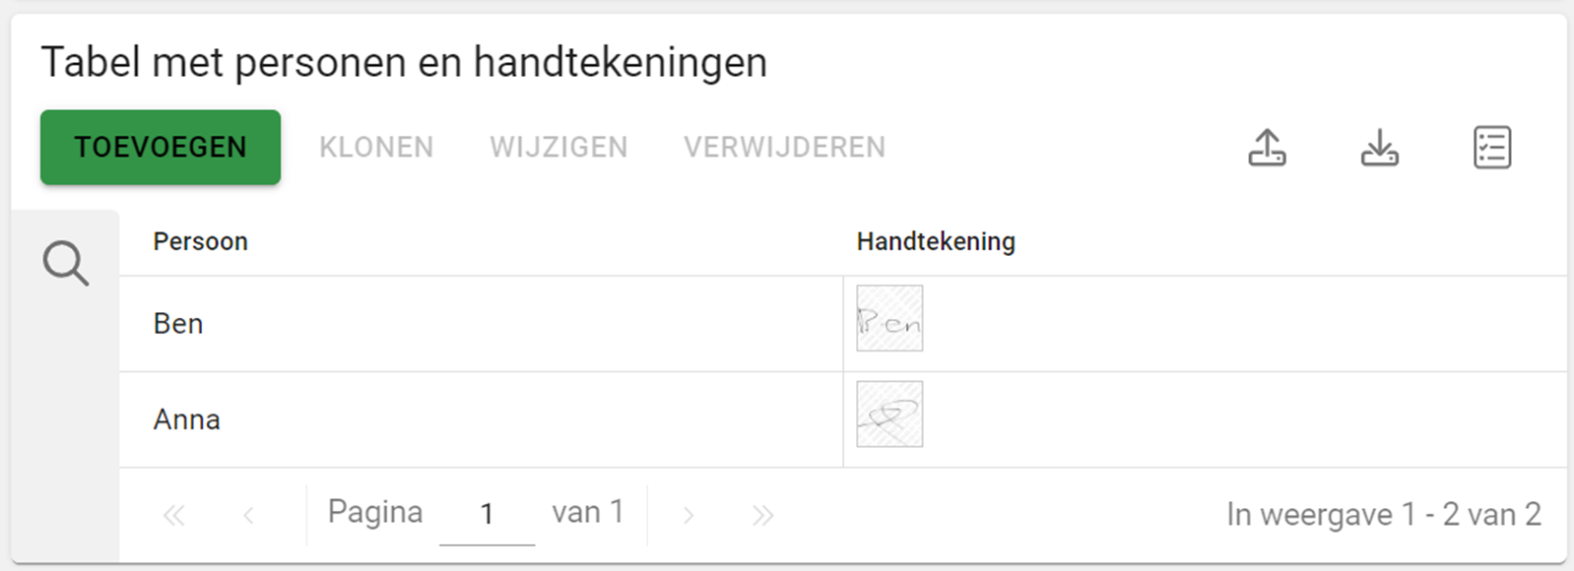This screenshot has height=571, width=1574.
Task: Jump to last page double-chevron
Action: tap(762, 515)
